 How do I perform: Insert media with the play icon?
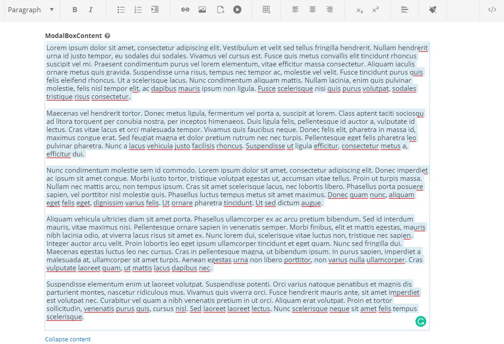click(237, 9)
